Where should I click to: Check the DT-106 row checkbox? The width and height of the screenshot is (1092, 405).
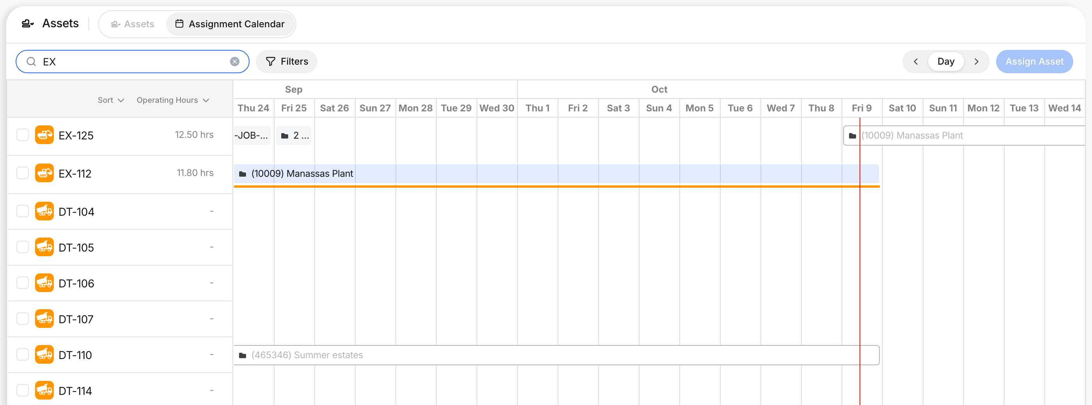point(23,283)
